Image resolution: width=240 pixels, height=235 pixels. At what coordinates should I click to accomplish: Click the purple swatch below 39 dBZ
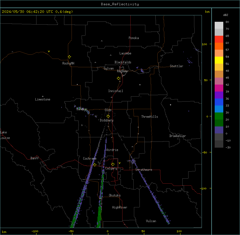[x=219, y=95]
